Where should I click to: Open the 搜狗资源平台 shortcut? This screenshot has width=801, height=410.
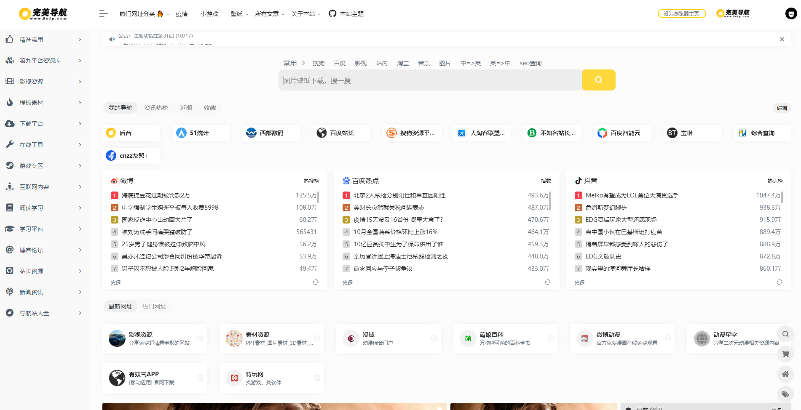click(412, 133)
